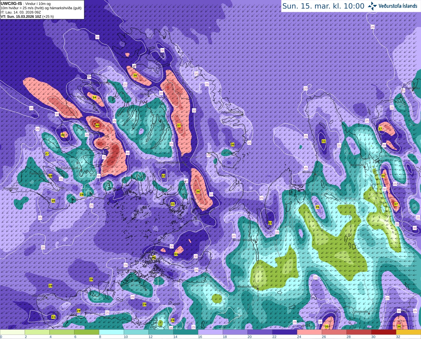Click the Holtavörðuheiði station label
This screenshot has width=421, height=339.
coord(247,287)
